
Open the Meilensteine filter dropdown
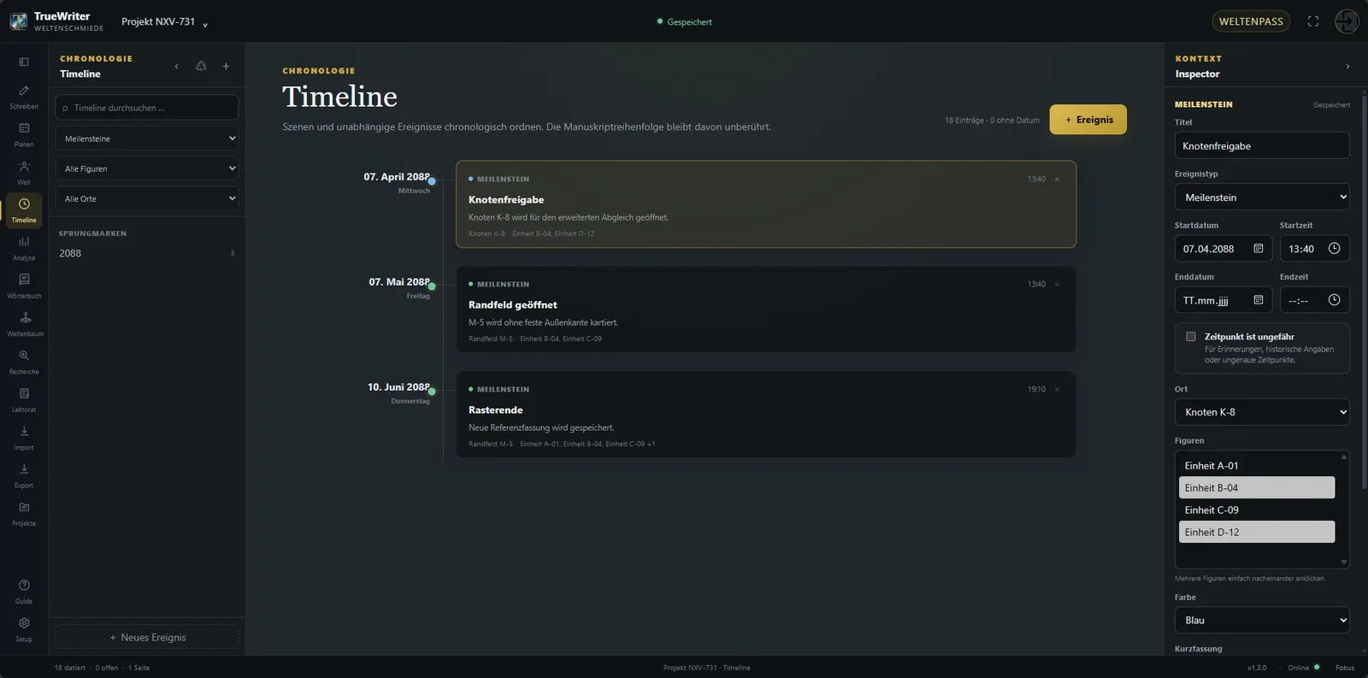coord(147,139)
